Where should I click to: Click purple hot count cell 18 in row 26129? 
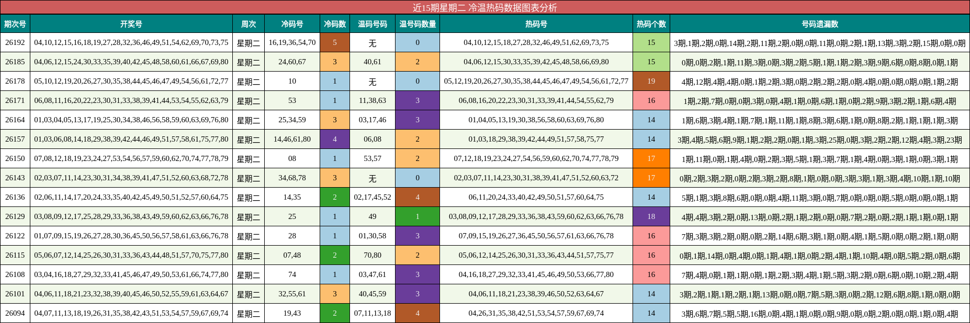tap(651, 216)
